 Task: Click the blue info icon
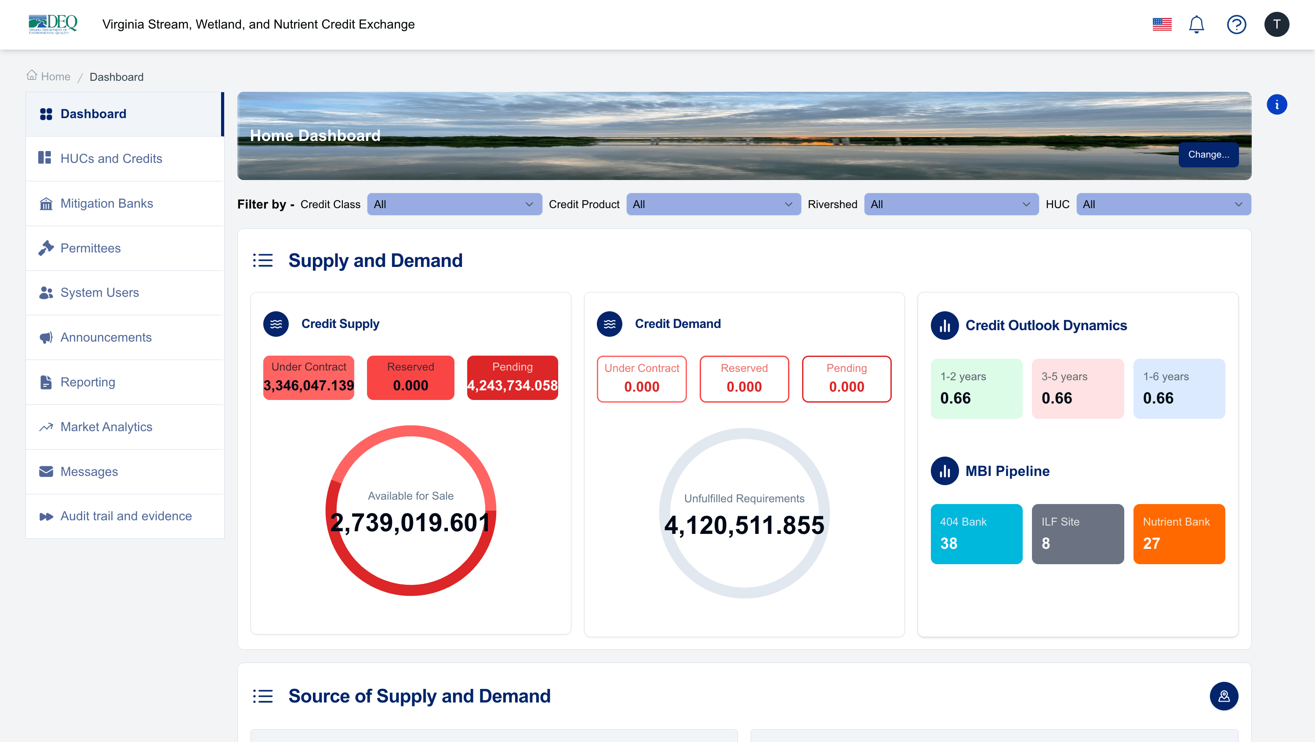(1276, 104)
